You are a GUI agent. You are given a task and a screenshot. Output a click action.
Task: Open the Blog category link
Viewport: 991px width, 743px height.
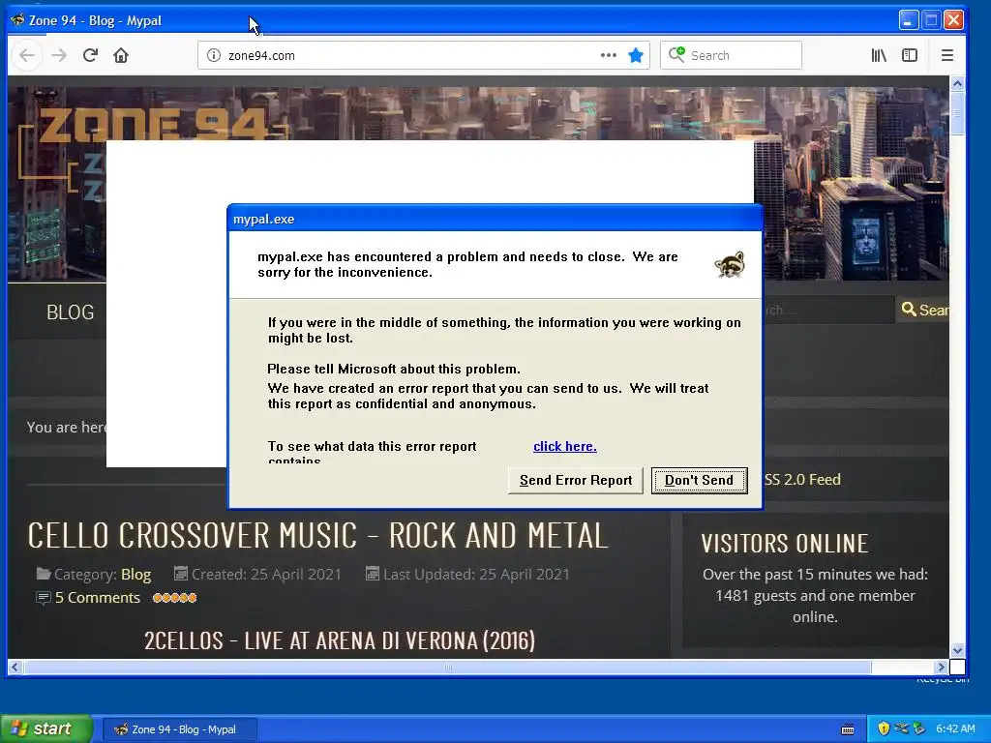[135, 575]
